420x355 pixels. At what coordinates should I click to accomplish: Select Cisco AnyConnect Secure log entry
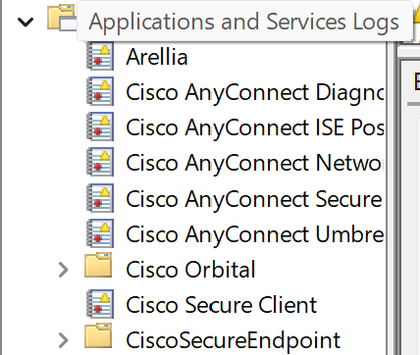coord(254,199)
